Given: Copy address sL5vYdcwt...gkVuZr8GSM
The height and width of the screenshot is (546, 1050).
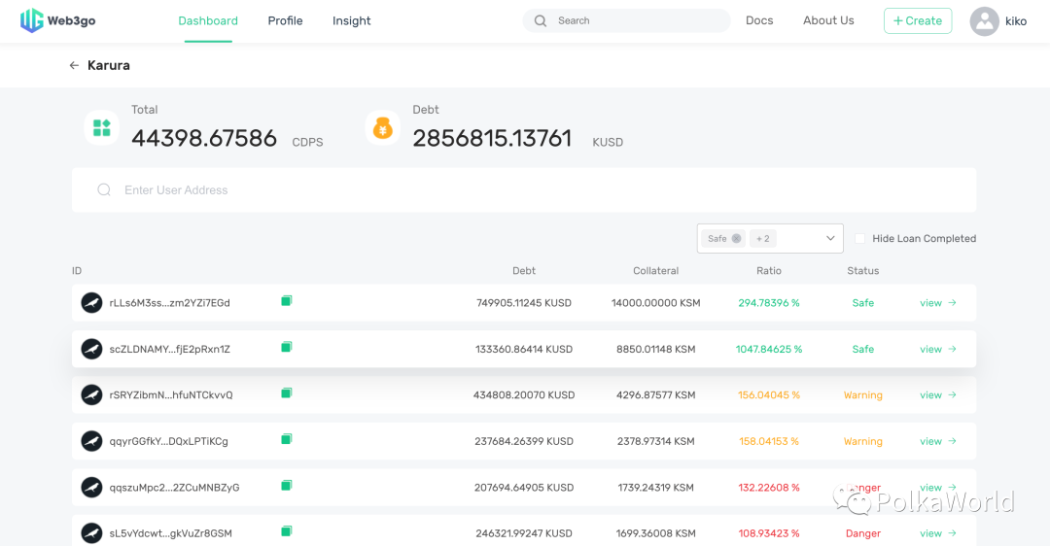Looking at the screenshot, I should [x=287, y=532].
